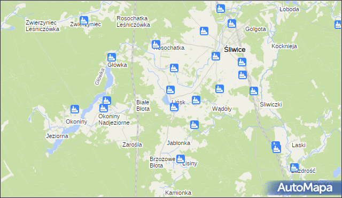The image size is (342, 198).
Task: Click the Laski label
Action: click(x=299, y=145)
